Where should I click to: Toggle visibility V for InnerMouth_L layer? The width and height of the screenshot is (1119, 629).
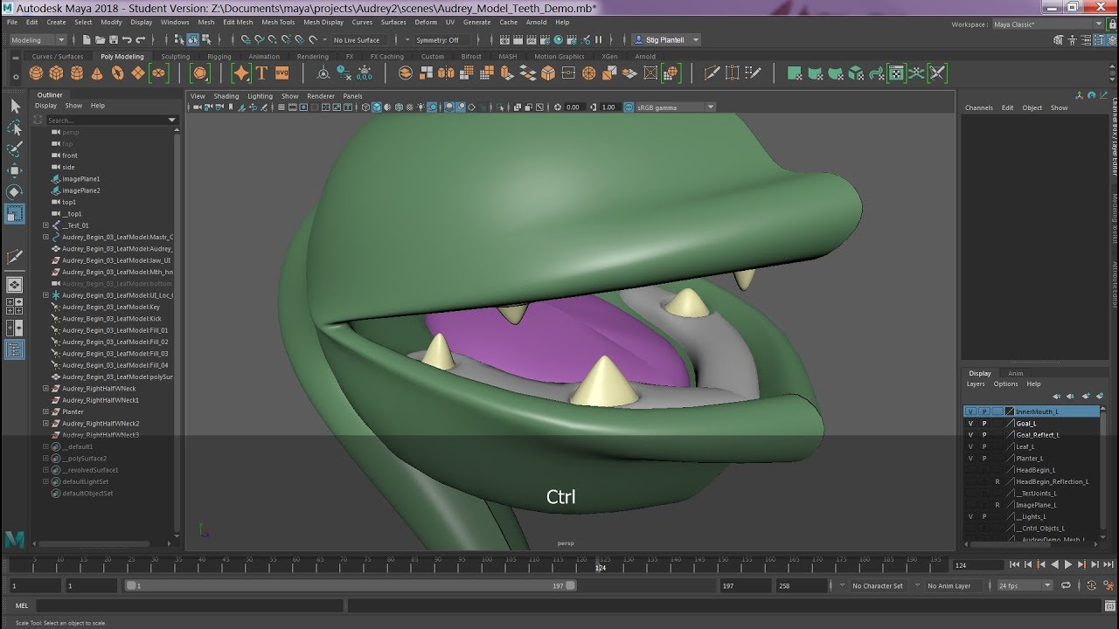[970, 411]
